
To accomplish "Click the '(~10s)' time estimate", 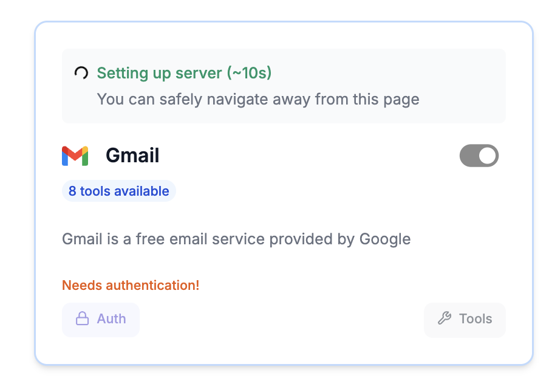I will (x=249, y=74).
